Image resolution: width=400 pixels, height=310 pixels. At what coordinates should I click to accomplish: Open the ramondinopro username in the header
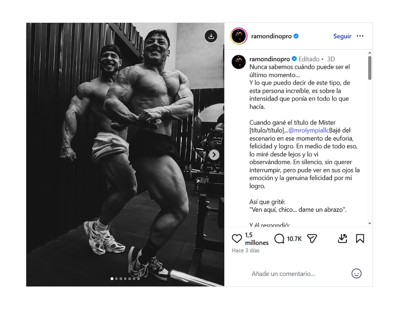[x=271, y=36]
